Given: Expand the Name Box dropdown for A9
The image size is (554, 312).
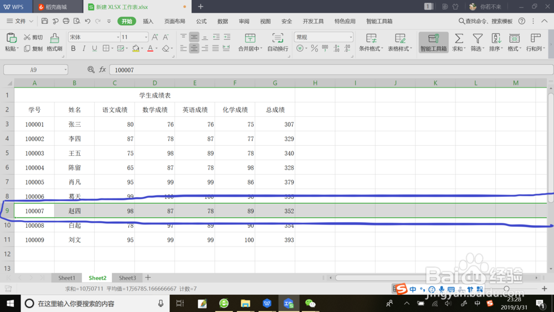Looking at the screenshot, I should coord(65,70).
